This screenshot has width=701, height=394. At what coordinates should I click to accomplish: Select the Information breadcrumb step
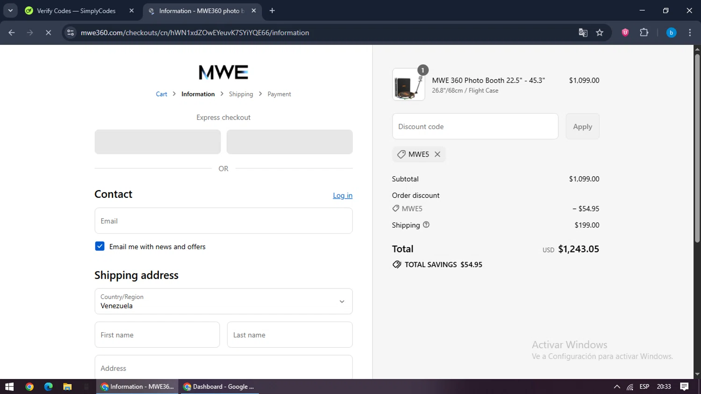click(x=198, y=94)
